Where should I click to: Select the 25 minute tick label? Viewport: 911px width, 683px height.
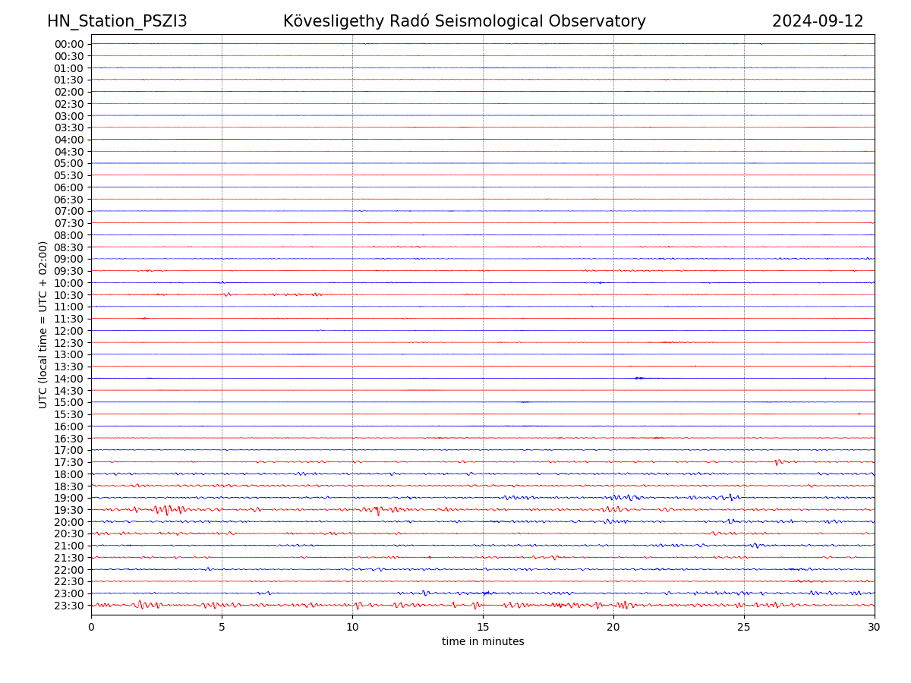pyautogui.click(x=744, y=627)
